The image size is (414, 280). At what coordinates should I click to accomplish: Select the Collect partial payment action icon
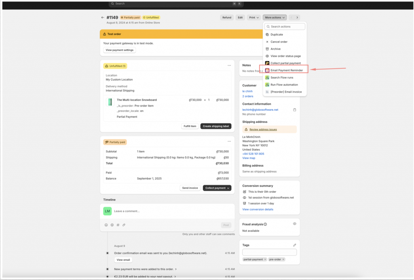coord(267,63)
